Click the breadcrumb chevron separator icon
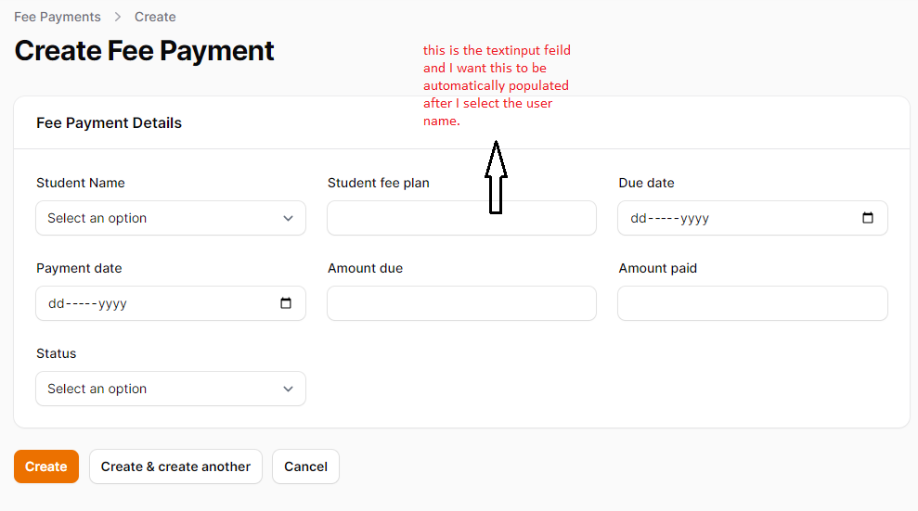This screenshot has height=511, width=918. (118, 17)
